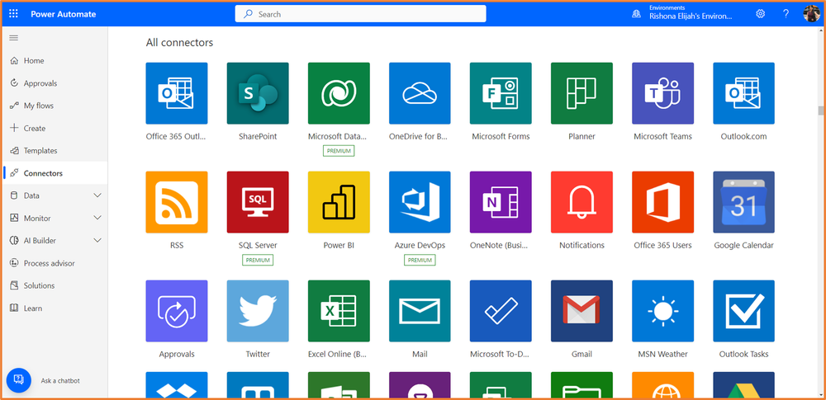Open the Planner connector tile
The width and height of the screenshot is (826, 400).
(x=582, y=93)
